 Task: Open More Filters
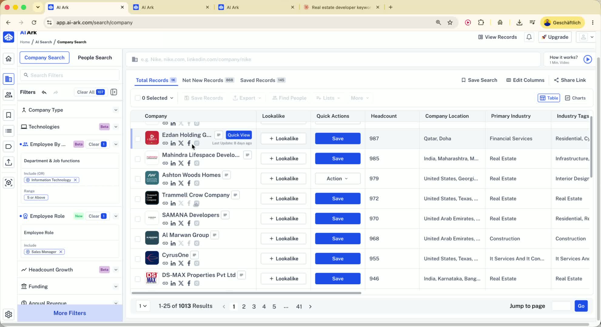click(70, 313)
